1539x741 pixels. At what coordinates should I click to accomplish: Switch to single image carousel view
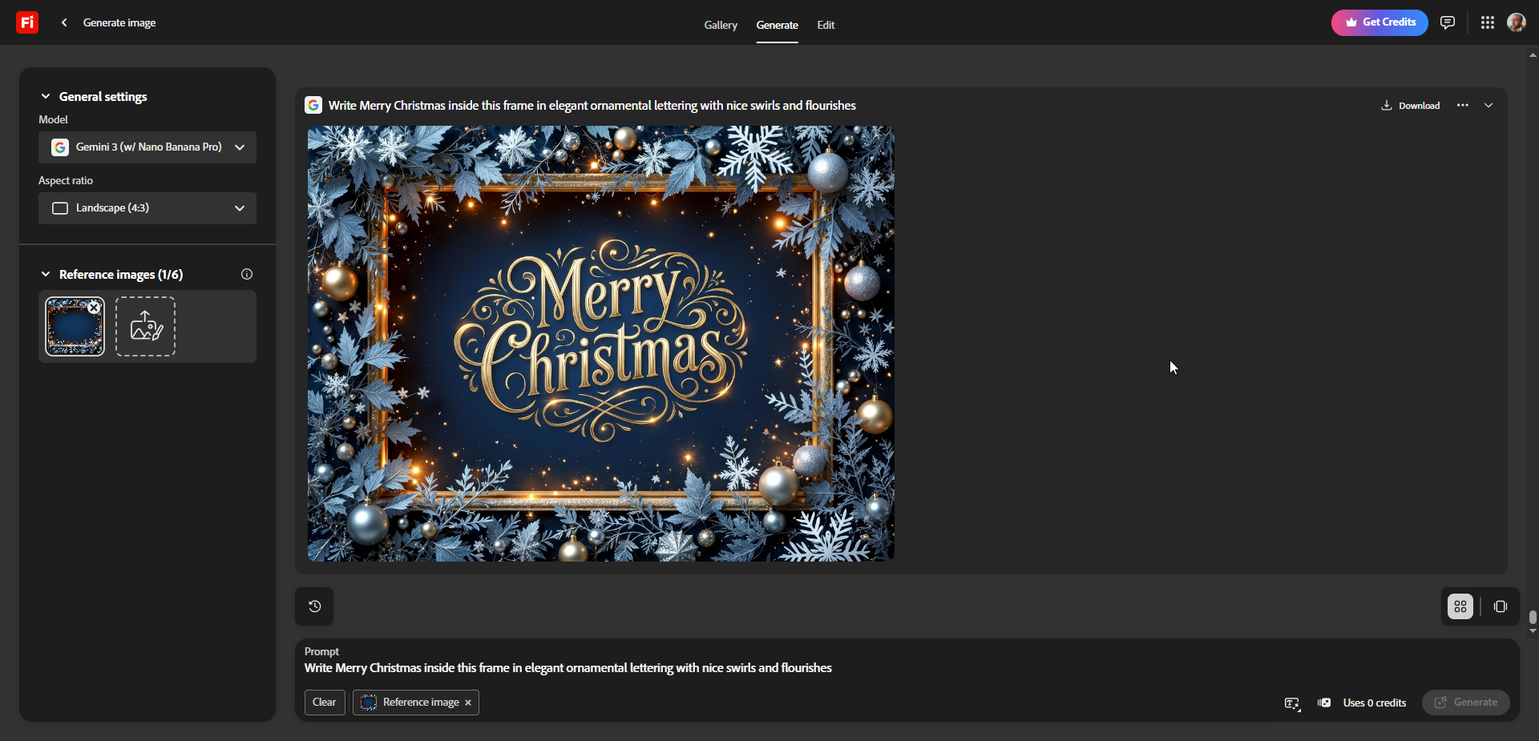[1500, 606]
